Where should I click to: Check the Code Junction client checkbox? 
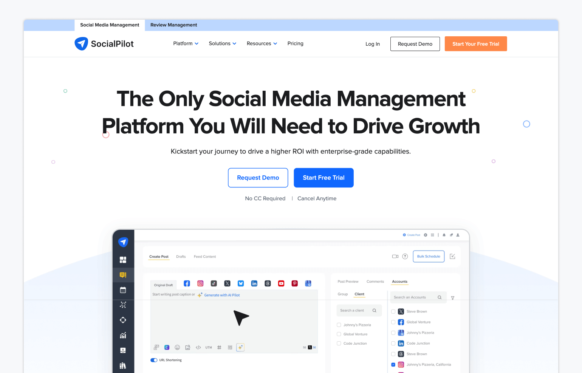click(339, 344)
